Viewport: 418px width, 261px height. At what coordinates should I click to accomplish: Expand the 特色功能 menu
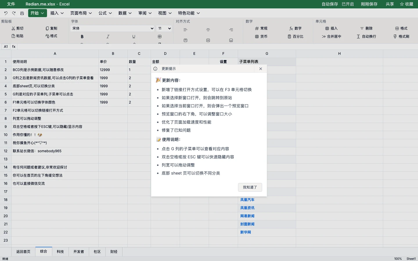(x=189, y=13)
